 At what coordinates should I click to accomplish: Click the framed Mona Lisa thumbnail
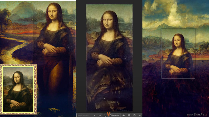pos(18,89)
